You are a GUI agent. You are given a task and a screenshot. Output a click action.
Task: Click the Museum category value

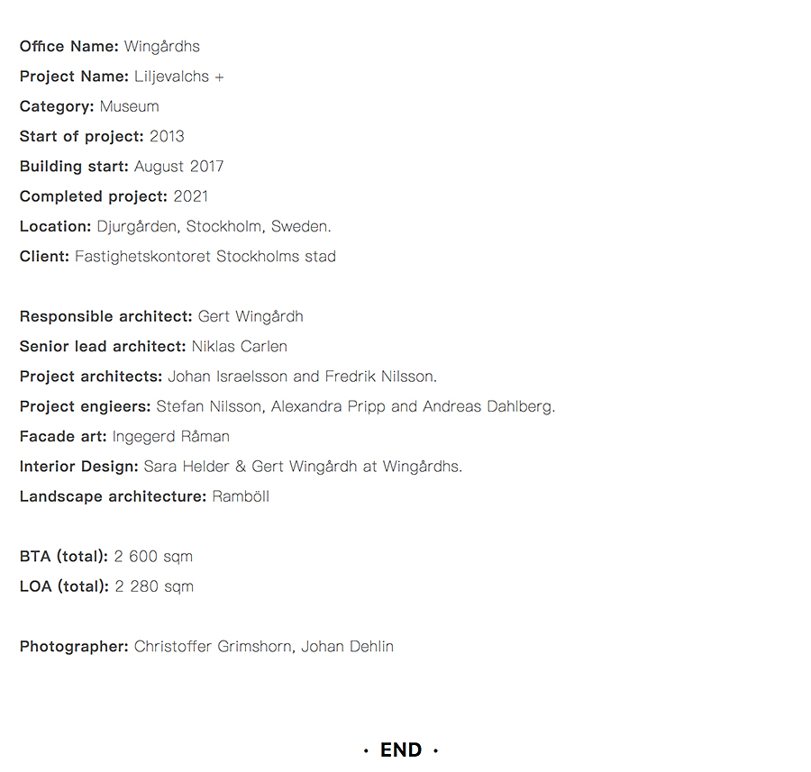[129, 106]
